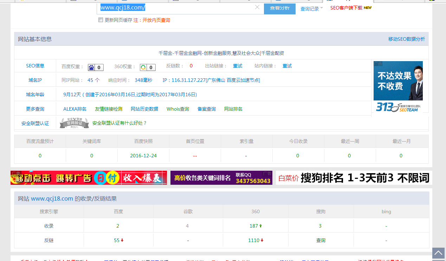446x261 pixels.
Task: Click the NEW badge next to SEO客户端下载
Action: point(368,7)
